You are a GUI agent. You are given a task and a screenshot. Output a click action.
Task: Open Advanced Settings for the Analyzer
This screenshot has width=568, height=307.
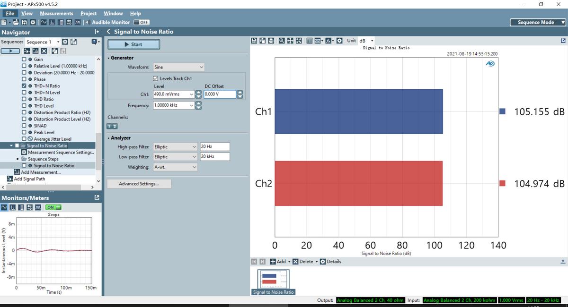point(139,183)
